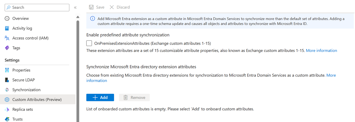The image size is (355, 122).
Task: Click the Secure LDAP icon
Action: click(x=7, y=80)
